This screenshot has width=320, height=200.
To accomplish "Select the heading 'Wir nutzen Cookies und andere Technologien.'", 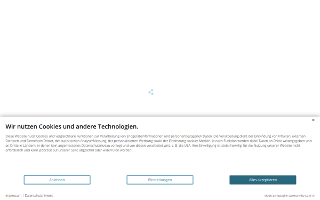I will (x=72, y=126).
